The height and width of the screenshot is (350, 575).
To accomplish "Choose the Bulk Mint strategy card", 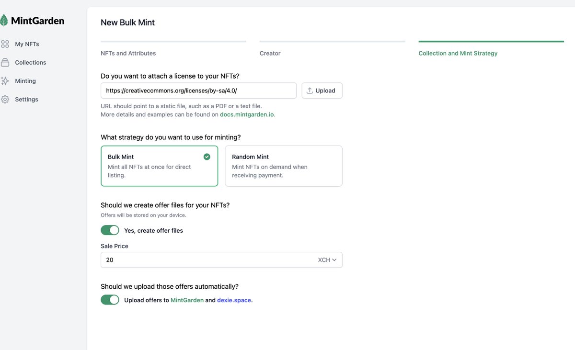I will click(159, 166).
